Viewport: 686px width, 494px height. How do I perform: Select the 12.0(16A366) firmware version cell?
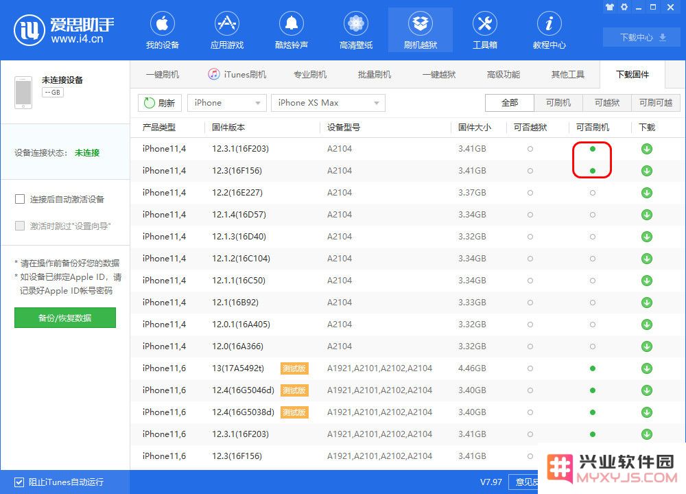[237, 346]
